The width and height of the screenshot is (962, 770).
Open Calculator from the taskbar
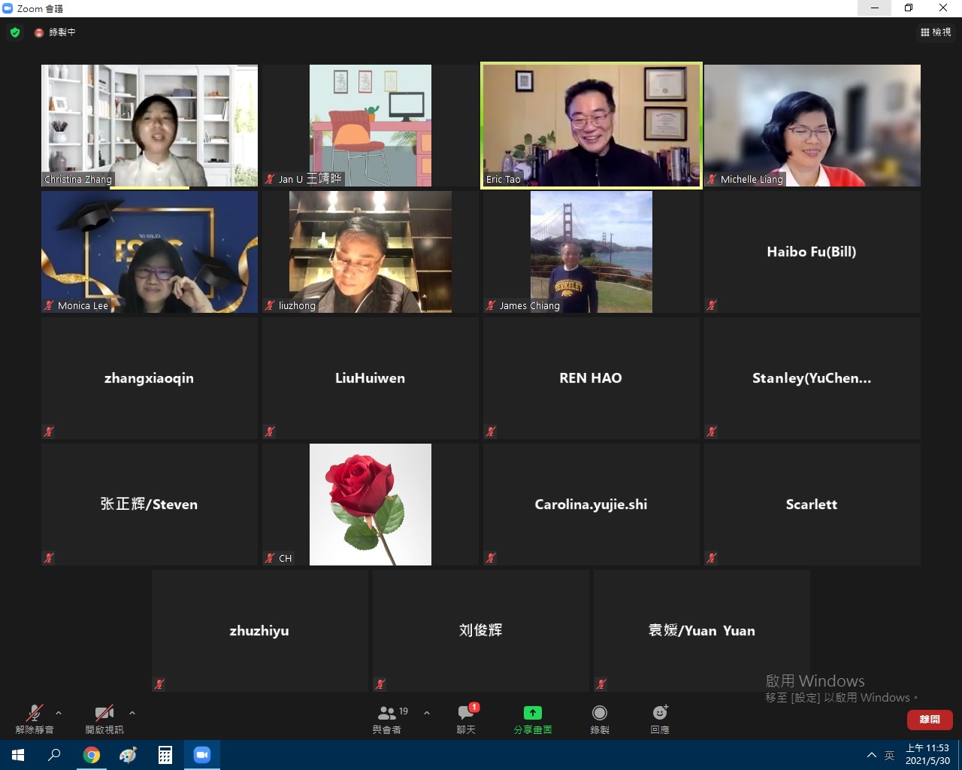165,755
